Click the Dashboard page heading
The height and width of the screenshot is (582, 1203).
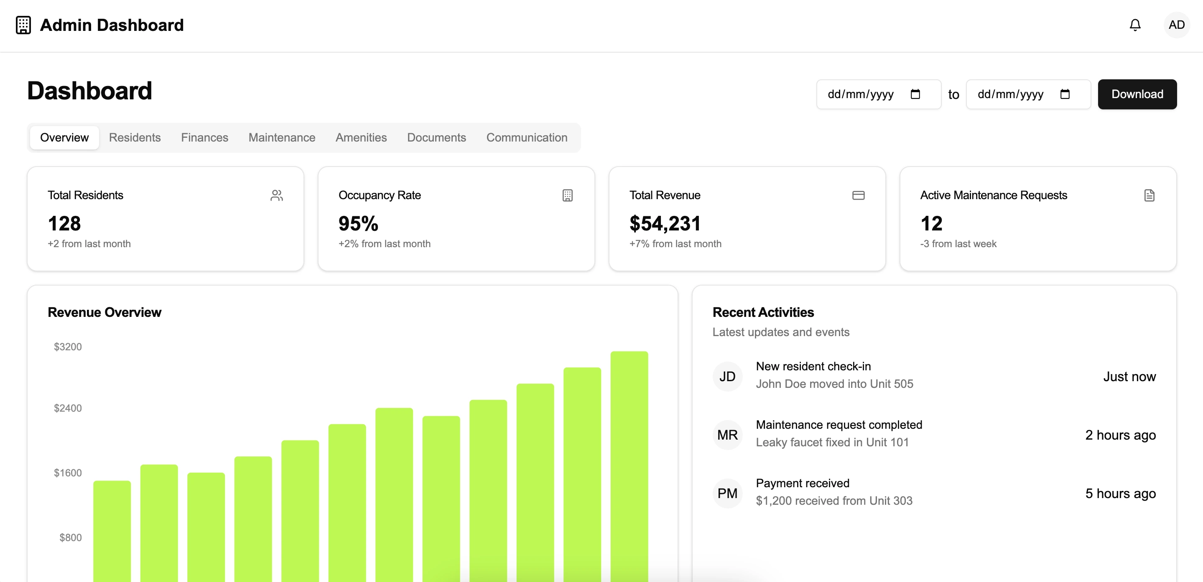(90, 91)
